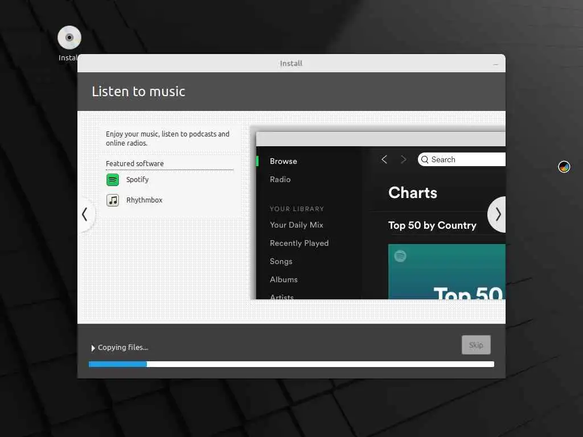Click the round colorful icon on the desktop
Screen dimensions: 583x437
564,167
